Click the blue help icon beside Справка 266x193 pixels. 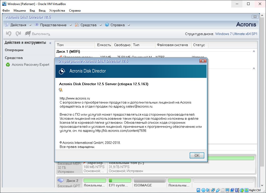[107, 25]
